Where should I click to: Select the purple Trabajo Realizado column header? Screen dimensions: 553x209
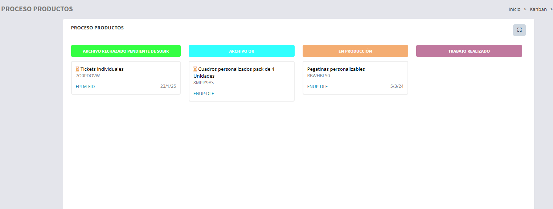(469, 51)
